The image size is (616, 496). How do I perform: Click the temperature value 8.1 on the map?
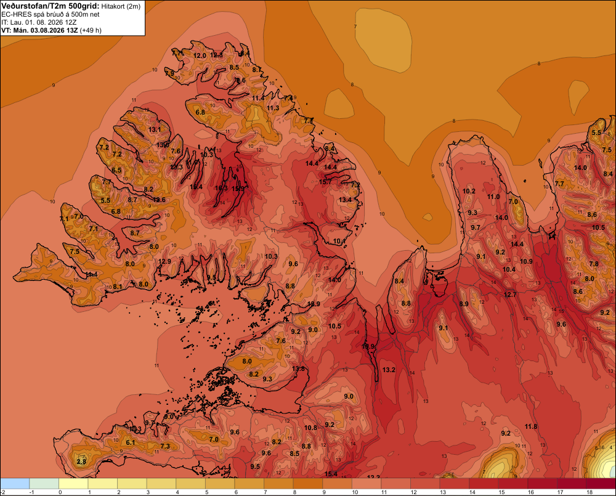coord(117,287)
